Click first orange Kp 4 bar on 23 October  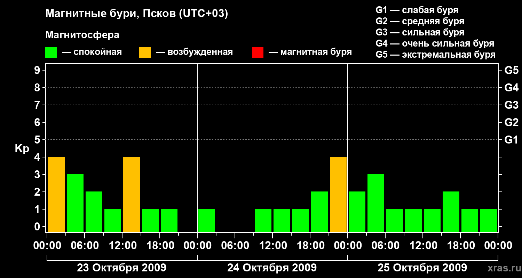(56, 194)
